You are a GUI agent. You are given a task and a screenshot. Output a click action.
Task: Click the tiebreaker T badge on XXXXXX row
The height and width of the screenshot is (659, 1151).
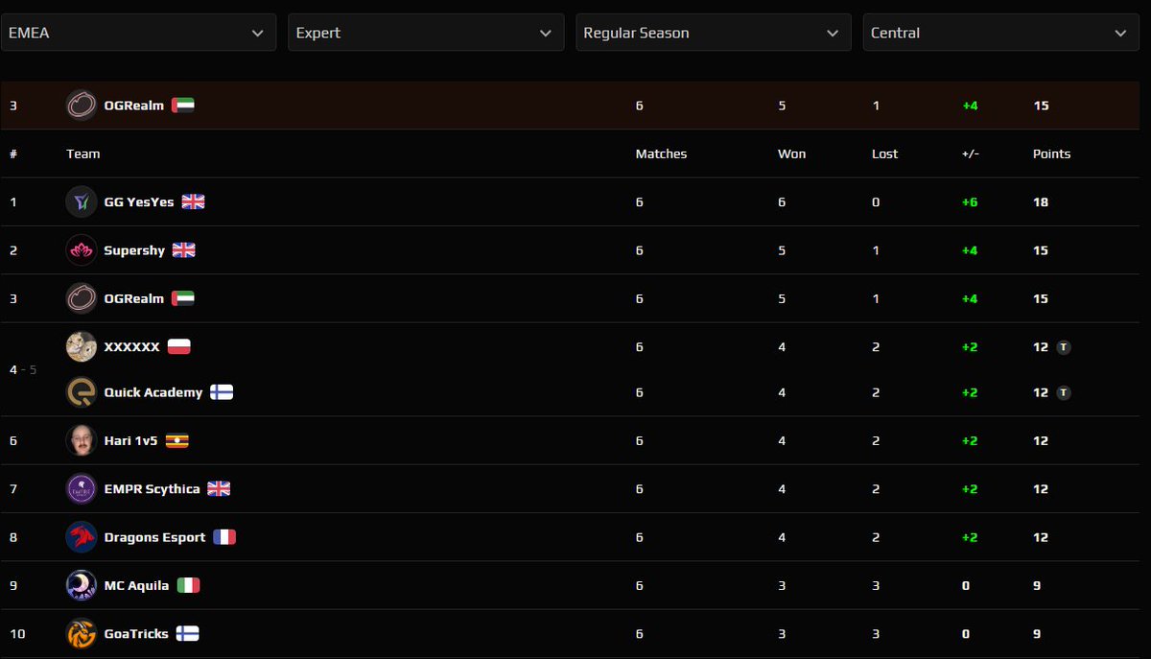tap(1063, 346)
